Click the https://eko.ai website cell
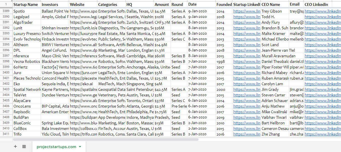 (83, 84)
